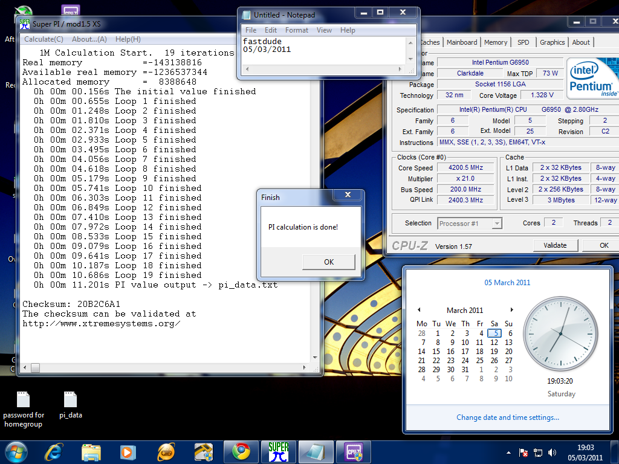619x464 pixels.
Task: Open the orange smiley app on the taskbar
Action: [166, 452]
